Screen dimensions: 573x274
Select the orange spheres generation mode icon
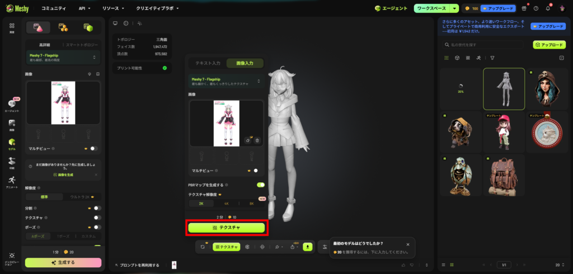click(x=63, y=27)
